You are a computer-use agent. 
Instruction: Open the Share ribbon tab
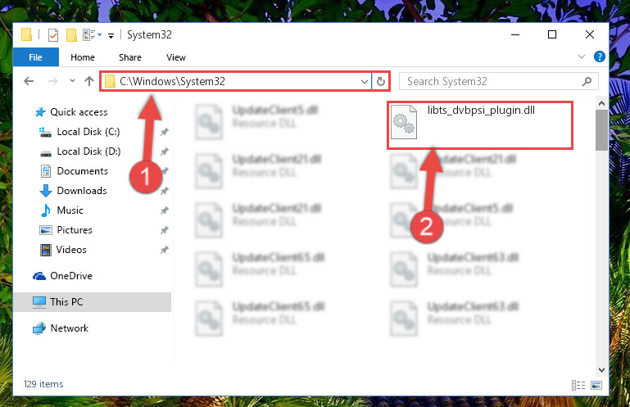(129, 57)
